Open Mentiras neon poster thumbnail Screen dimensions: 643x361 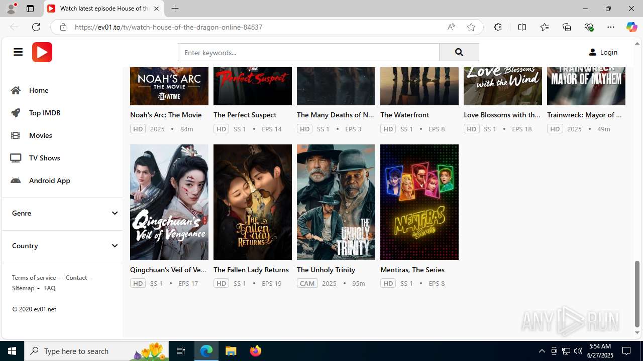pyautogui.click(x=419, y=202)
